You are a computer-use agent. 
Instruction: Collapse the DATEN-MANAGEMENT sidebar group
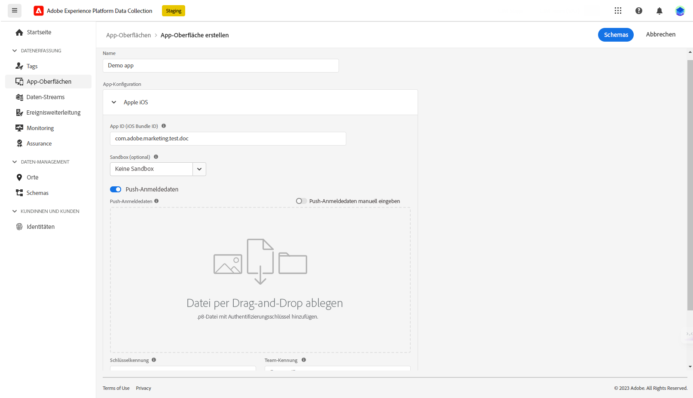click(15, 162)
